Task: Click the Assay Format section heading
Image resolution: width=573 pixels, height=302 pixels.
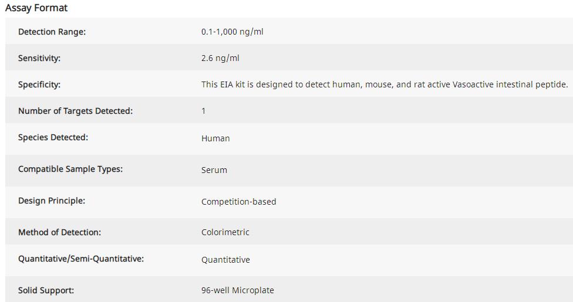Action: (36, 8)
